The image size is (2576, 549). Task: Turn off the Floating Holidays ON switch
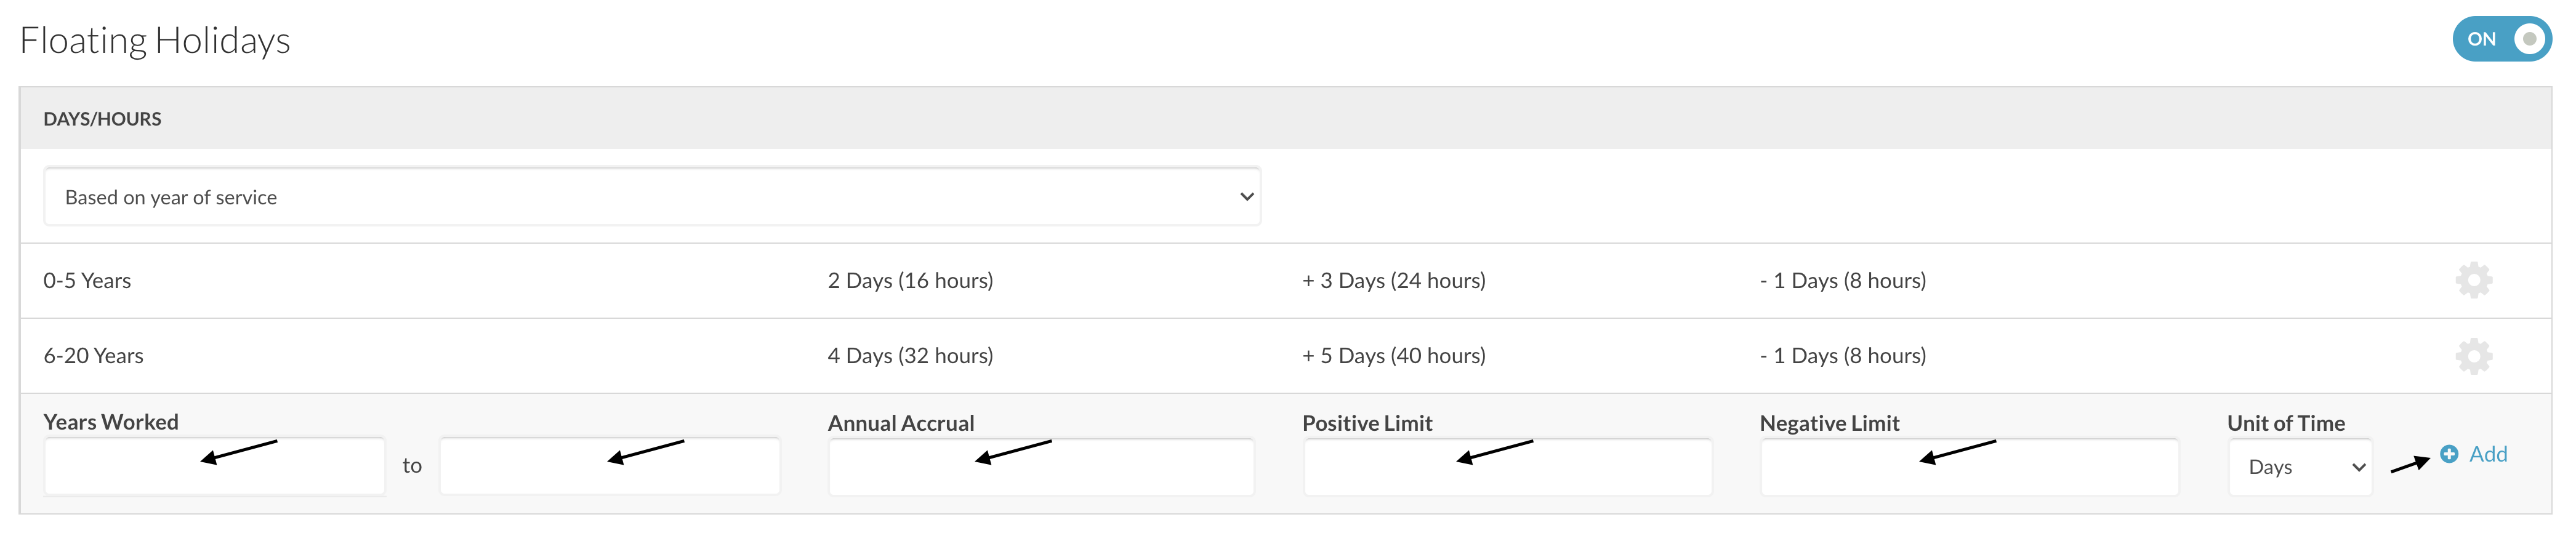[x=2501, y=39]
